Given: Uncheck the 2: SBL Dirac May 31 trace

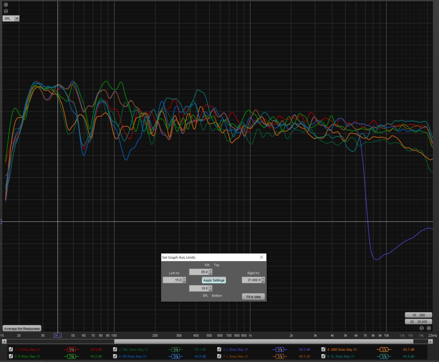Looking at the screenshot, I should [115, 349].
